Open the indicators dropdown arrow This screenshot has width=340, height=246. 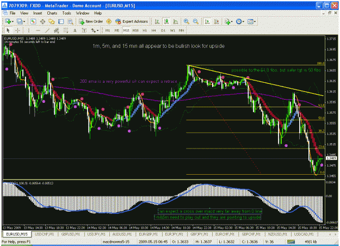[231, 22]
